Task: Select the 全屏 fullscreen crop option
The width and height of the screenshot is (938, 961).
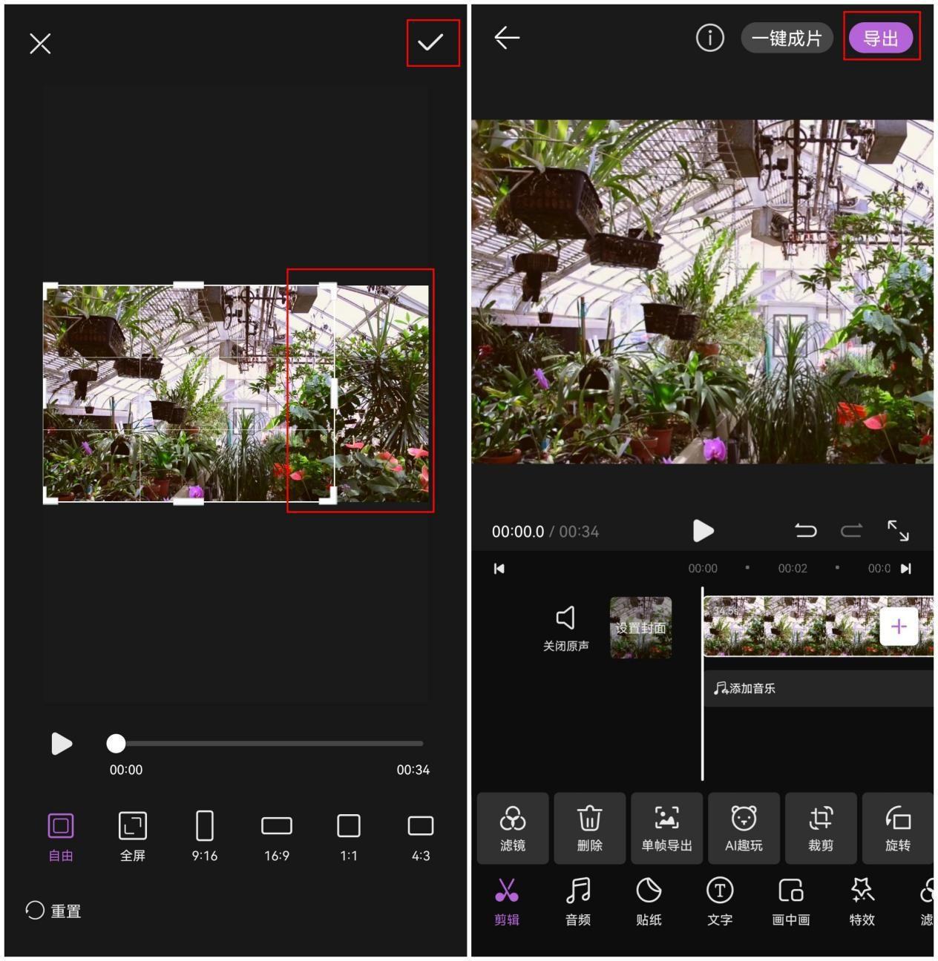Action: point(133,837)
